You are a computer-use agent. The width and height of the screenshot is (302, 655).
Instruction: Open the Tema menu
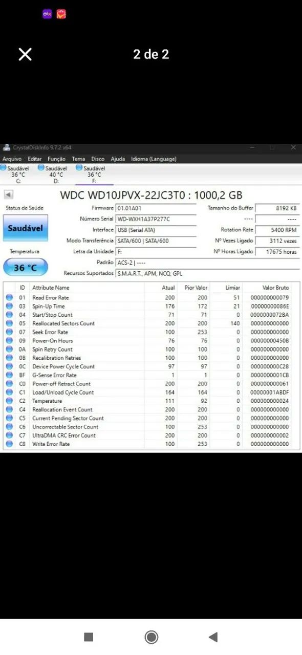78,159
